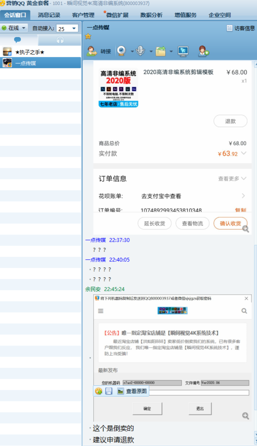
Task: Click the 一点传媒 22:40:05 message header
Action: [107, 260]
